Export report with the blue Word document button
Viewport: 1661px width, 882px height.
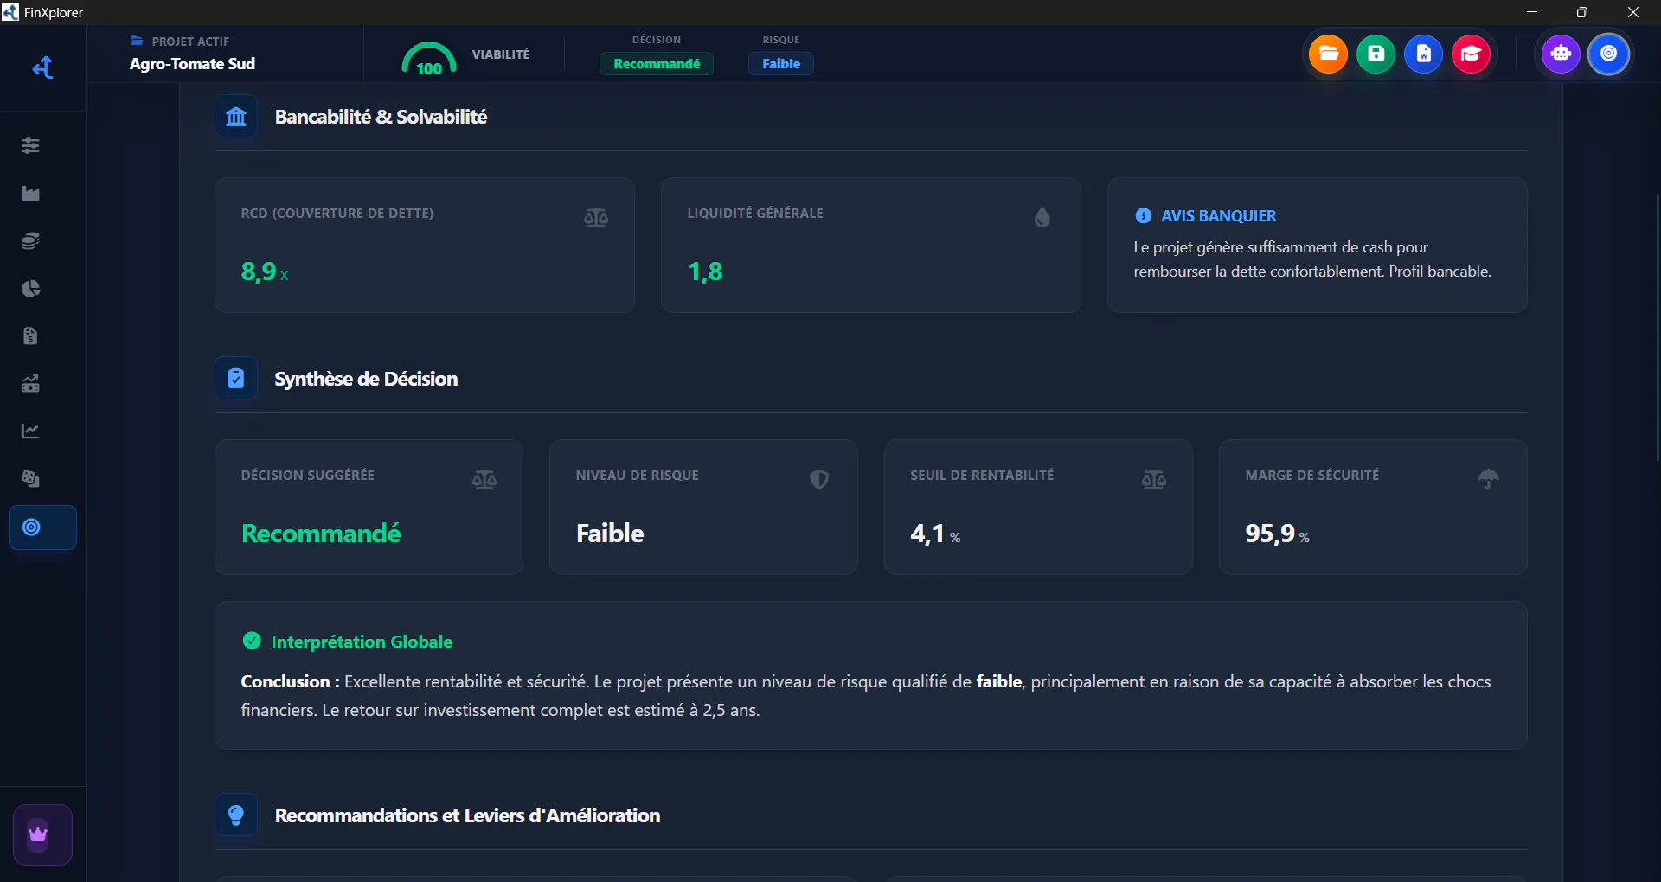[1423, 54]
